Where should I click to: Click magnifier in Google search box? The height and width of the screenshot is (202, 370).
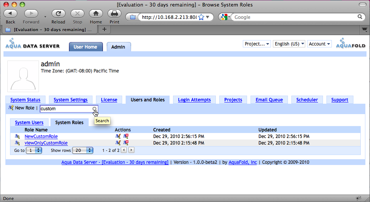[360, 17]
